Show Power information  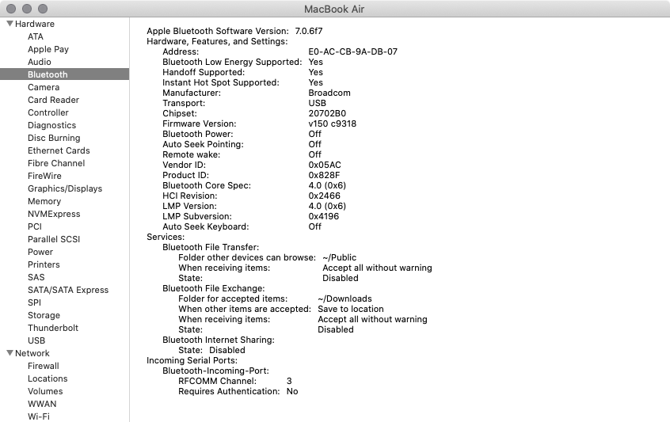(40, 252)
